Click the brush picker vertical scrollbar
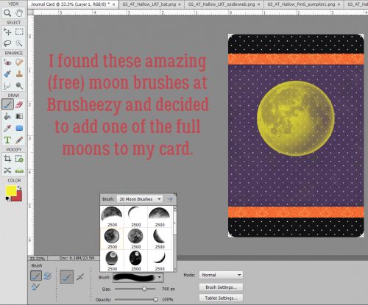 [x=175, y=238]
